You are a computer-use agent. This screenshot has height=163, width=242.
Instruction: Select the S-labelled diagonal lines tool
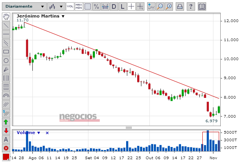coord(6,113)
